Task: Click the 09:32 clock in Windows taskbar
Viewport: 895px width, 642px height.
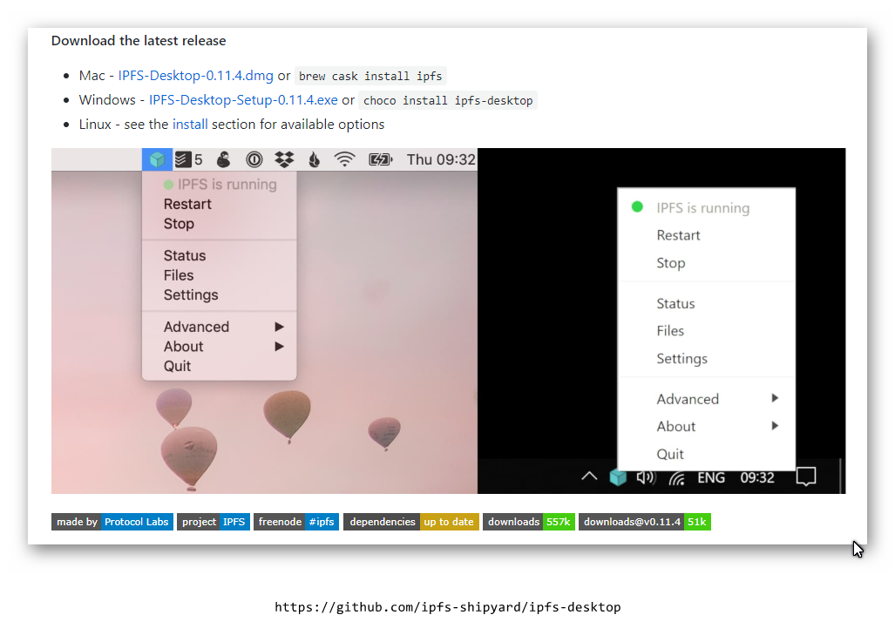Action: click(757, 477)
